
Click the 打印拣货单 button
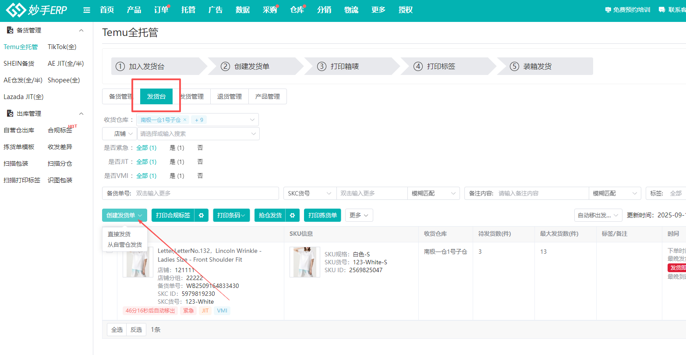tap(322, 215)
